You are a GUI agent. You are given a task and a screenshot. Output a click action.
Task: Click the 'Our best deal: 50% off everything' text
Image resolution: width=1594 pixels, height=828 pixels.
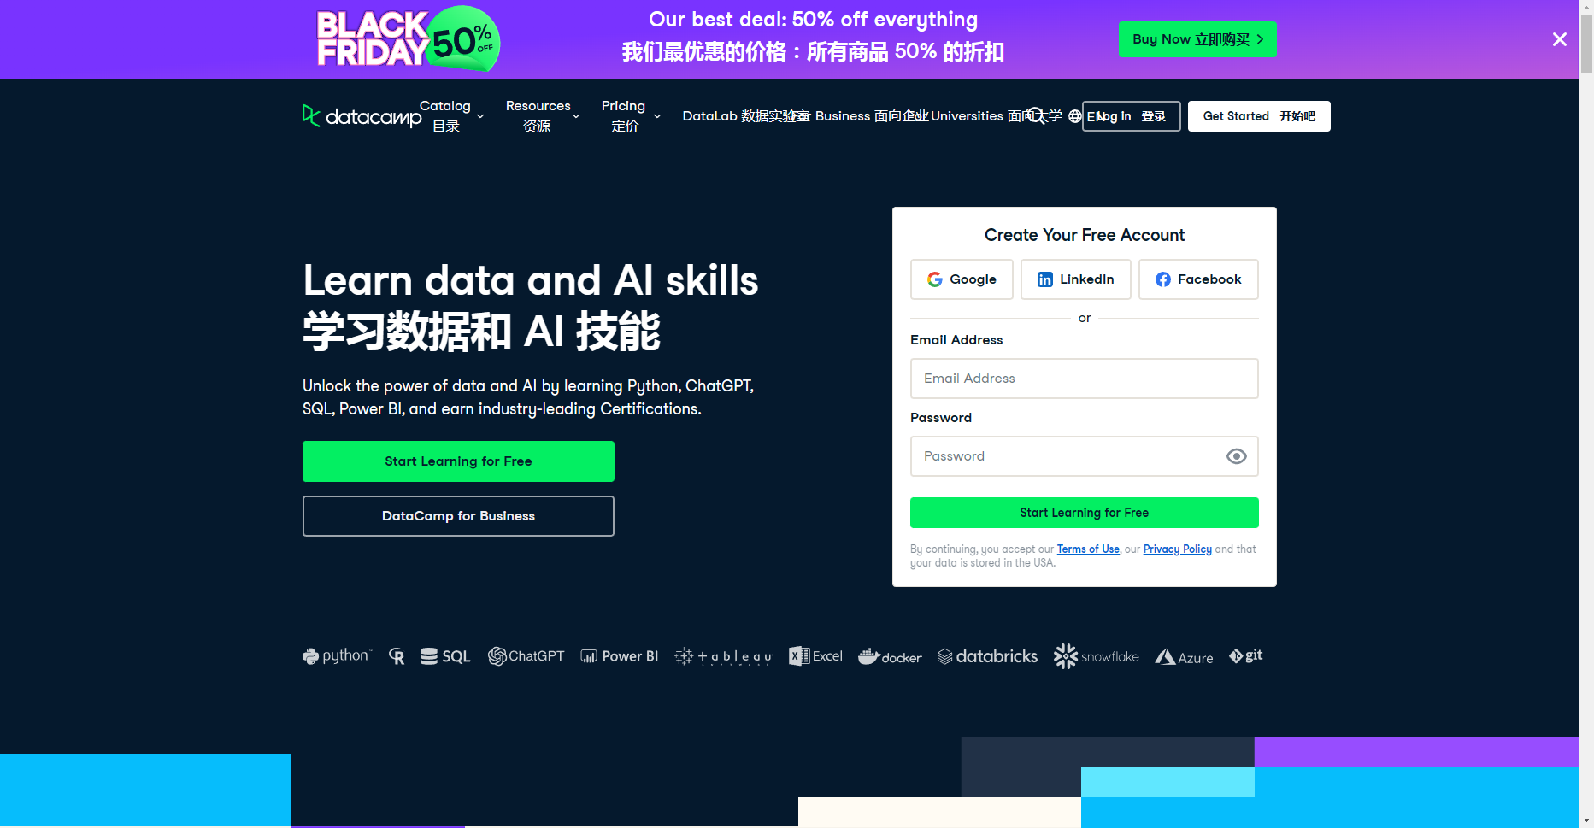(813, 20)
